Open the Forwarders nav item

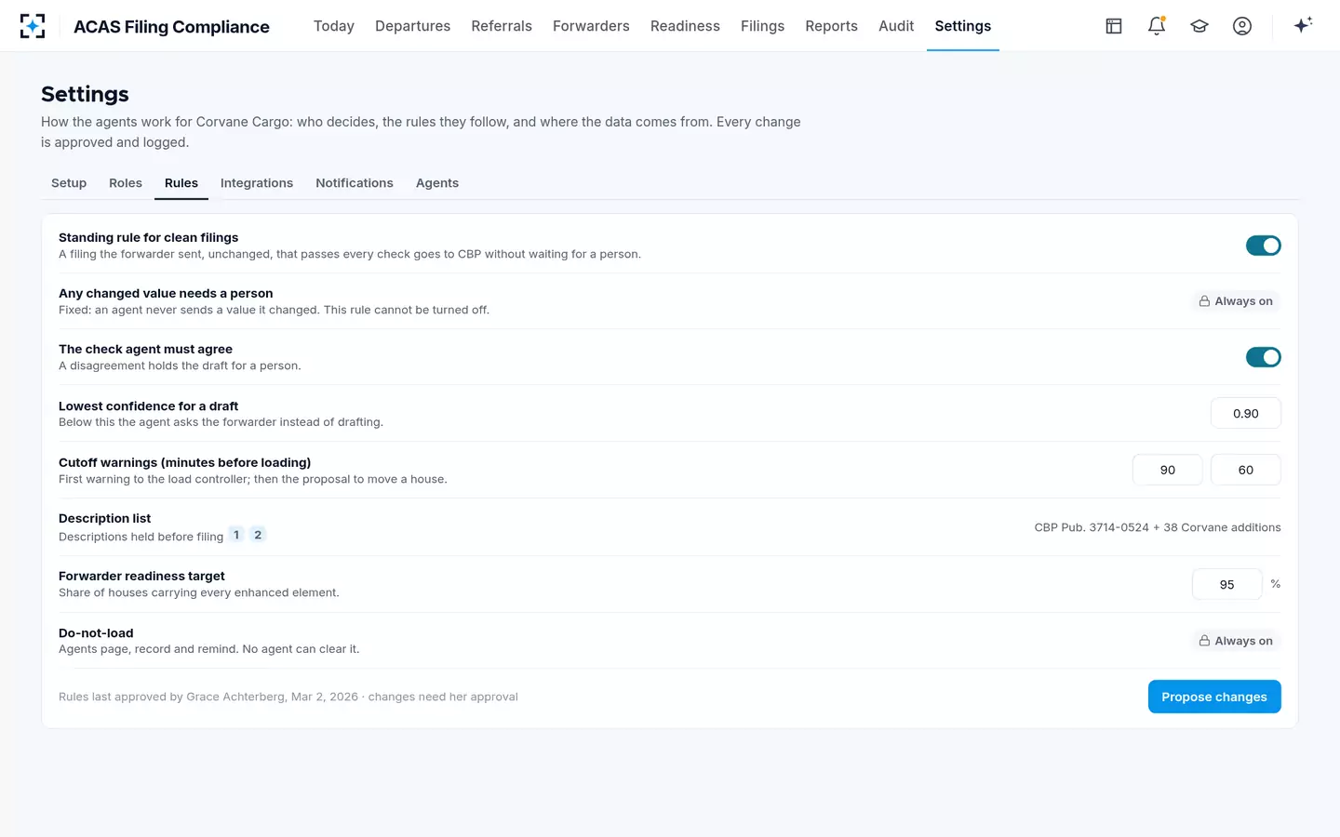tap(591, 26)
